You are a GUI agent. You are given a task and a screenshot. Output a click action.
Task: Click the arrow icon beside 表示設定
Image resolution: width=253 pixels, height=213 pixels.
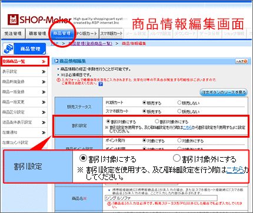[44, 72]
